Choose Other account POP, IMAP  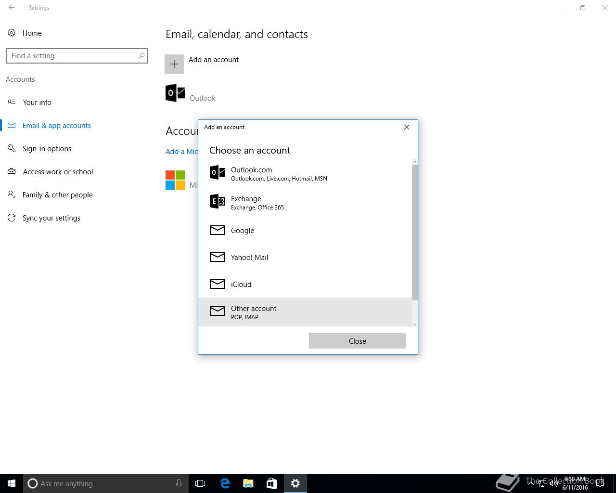click(305, 312)
